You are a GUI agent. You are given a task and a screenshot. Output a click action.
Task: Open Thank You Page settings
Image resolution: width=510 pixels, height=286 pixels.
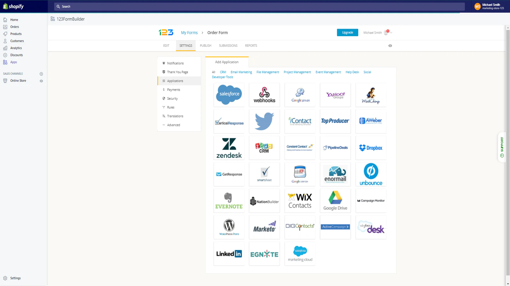coord(179,72)
